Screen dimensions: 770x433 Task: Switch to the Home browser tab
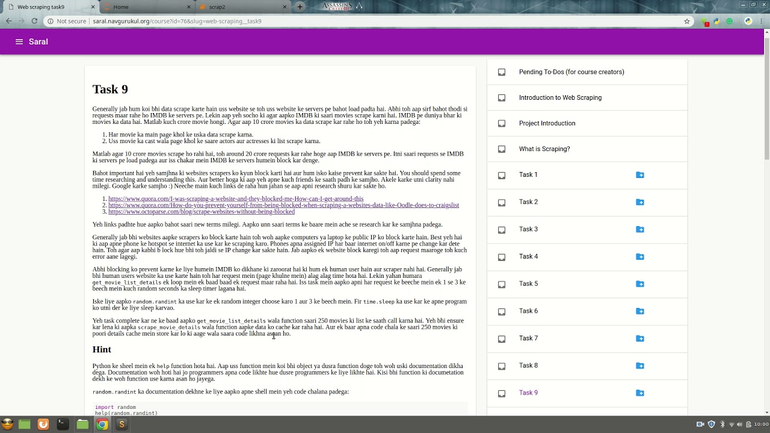148,7
